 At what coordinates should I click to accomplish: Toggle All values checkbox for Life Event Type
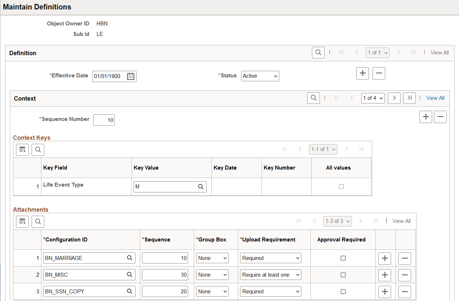(x=341, y=187)
